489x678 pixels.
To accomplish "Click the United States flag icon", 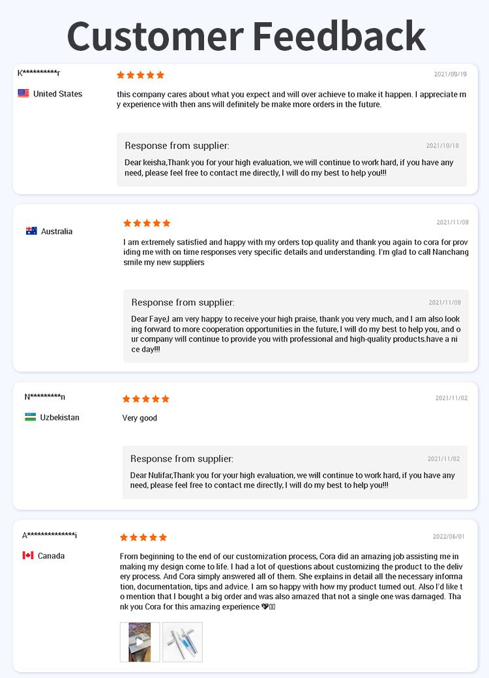I will (23, 93).
